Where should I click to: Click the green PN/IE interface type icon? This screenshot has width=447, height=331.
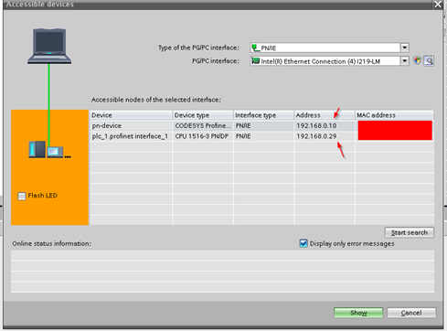[x=255, y=48]
